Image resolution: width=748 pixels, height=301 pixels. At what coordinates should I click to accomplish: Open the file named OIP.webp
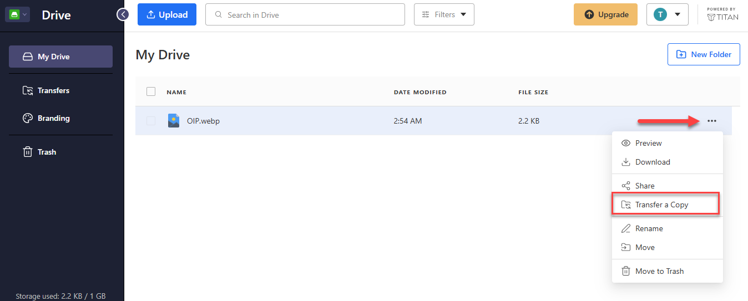click(x=203, y=121)
